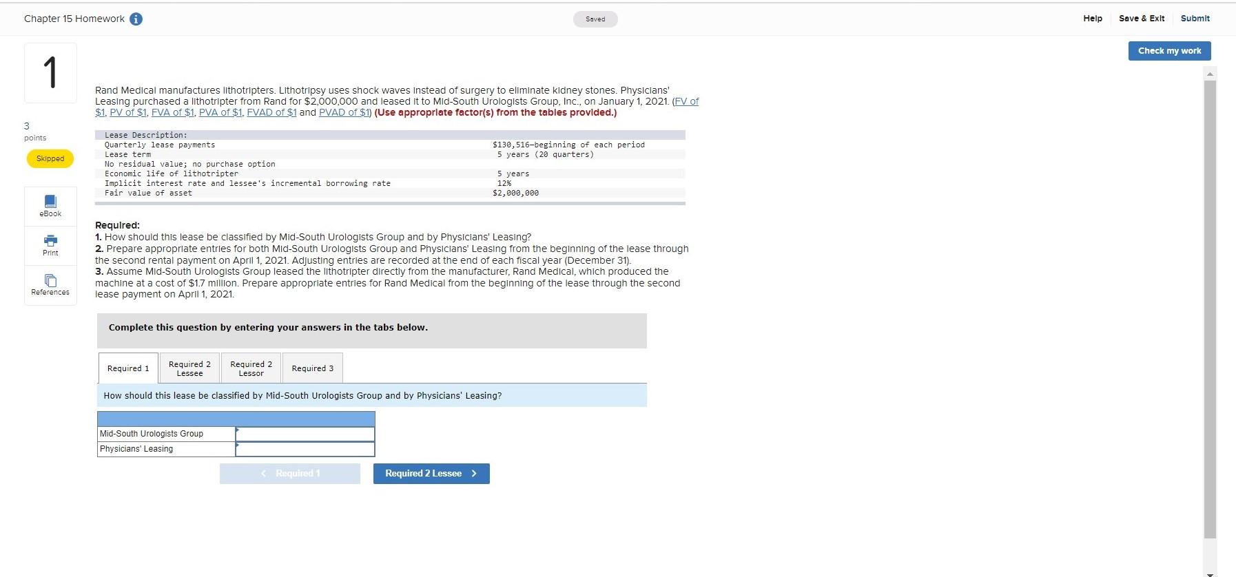This screenshot has width=1236, height=577.
Task: Click the '5 years (20 quarters)' lease term
Action: [x=546, y=154]
